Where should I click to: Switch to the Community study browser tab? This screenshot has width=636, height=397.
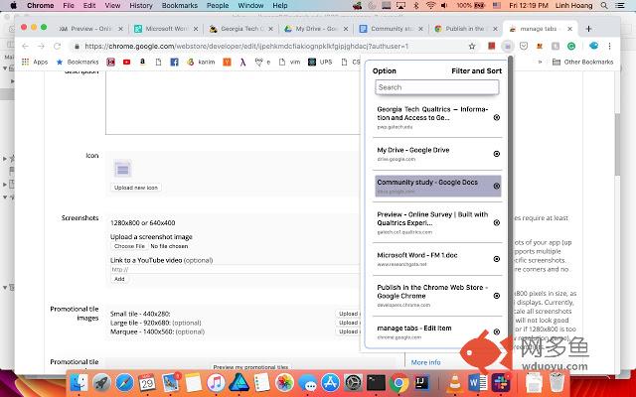(x=392, y=29)
